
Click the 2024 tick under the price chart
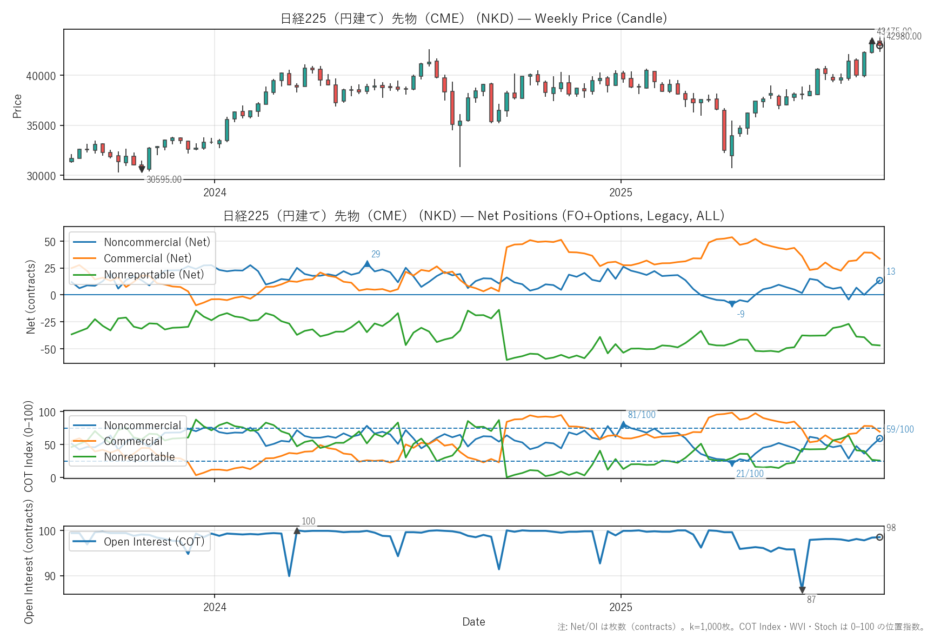[215, 192]
